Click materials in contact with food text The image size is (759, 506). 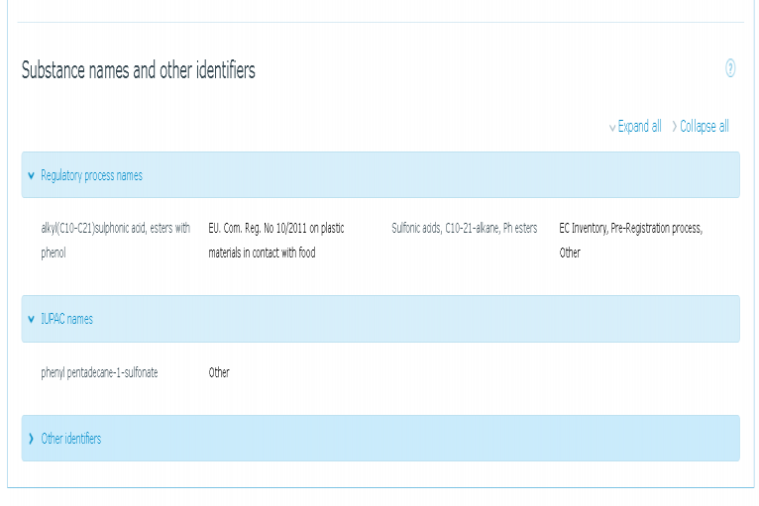(x=262, y=253)
